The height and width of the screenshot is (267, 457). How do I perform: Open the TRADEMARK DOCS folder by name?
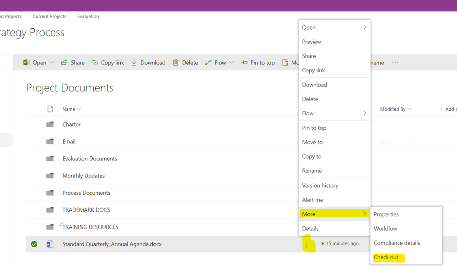click(x=86, y=210)
